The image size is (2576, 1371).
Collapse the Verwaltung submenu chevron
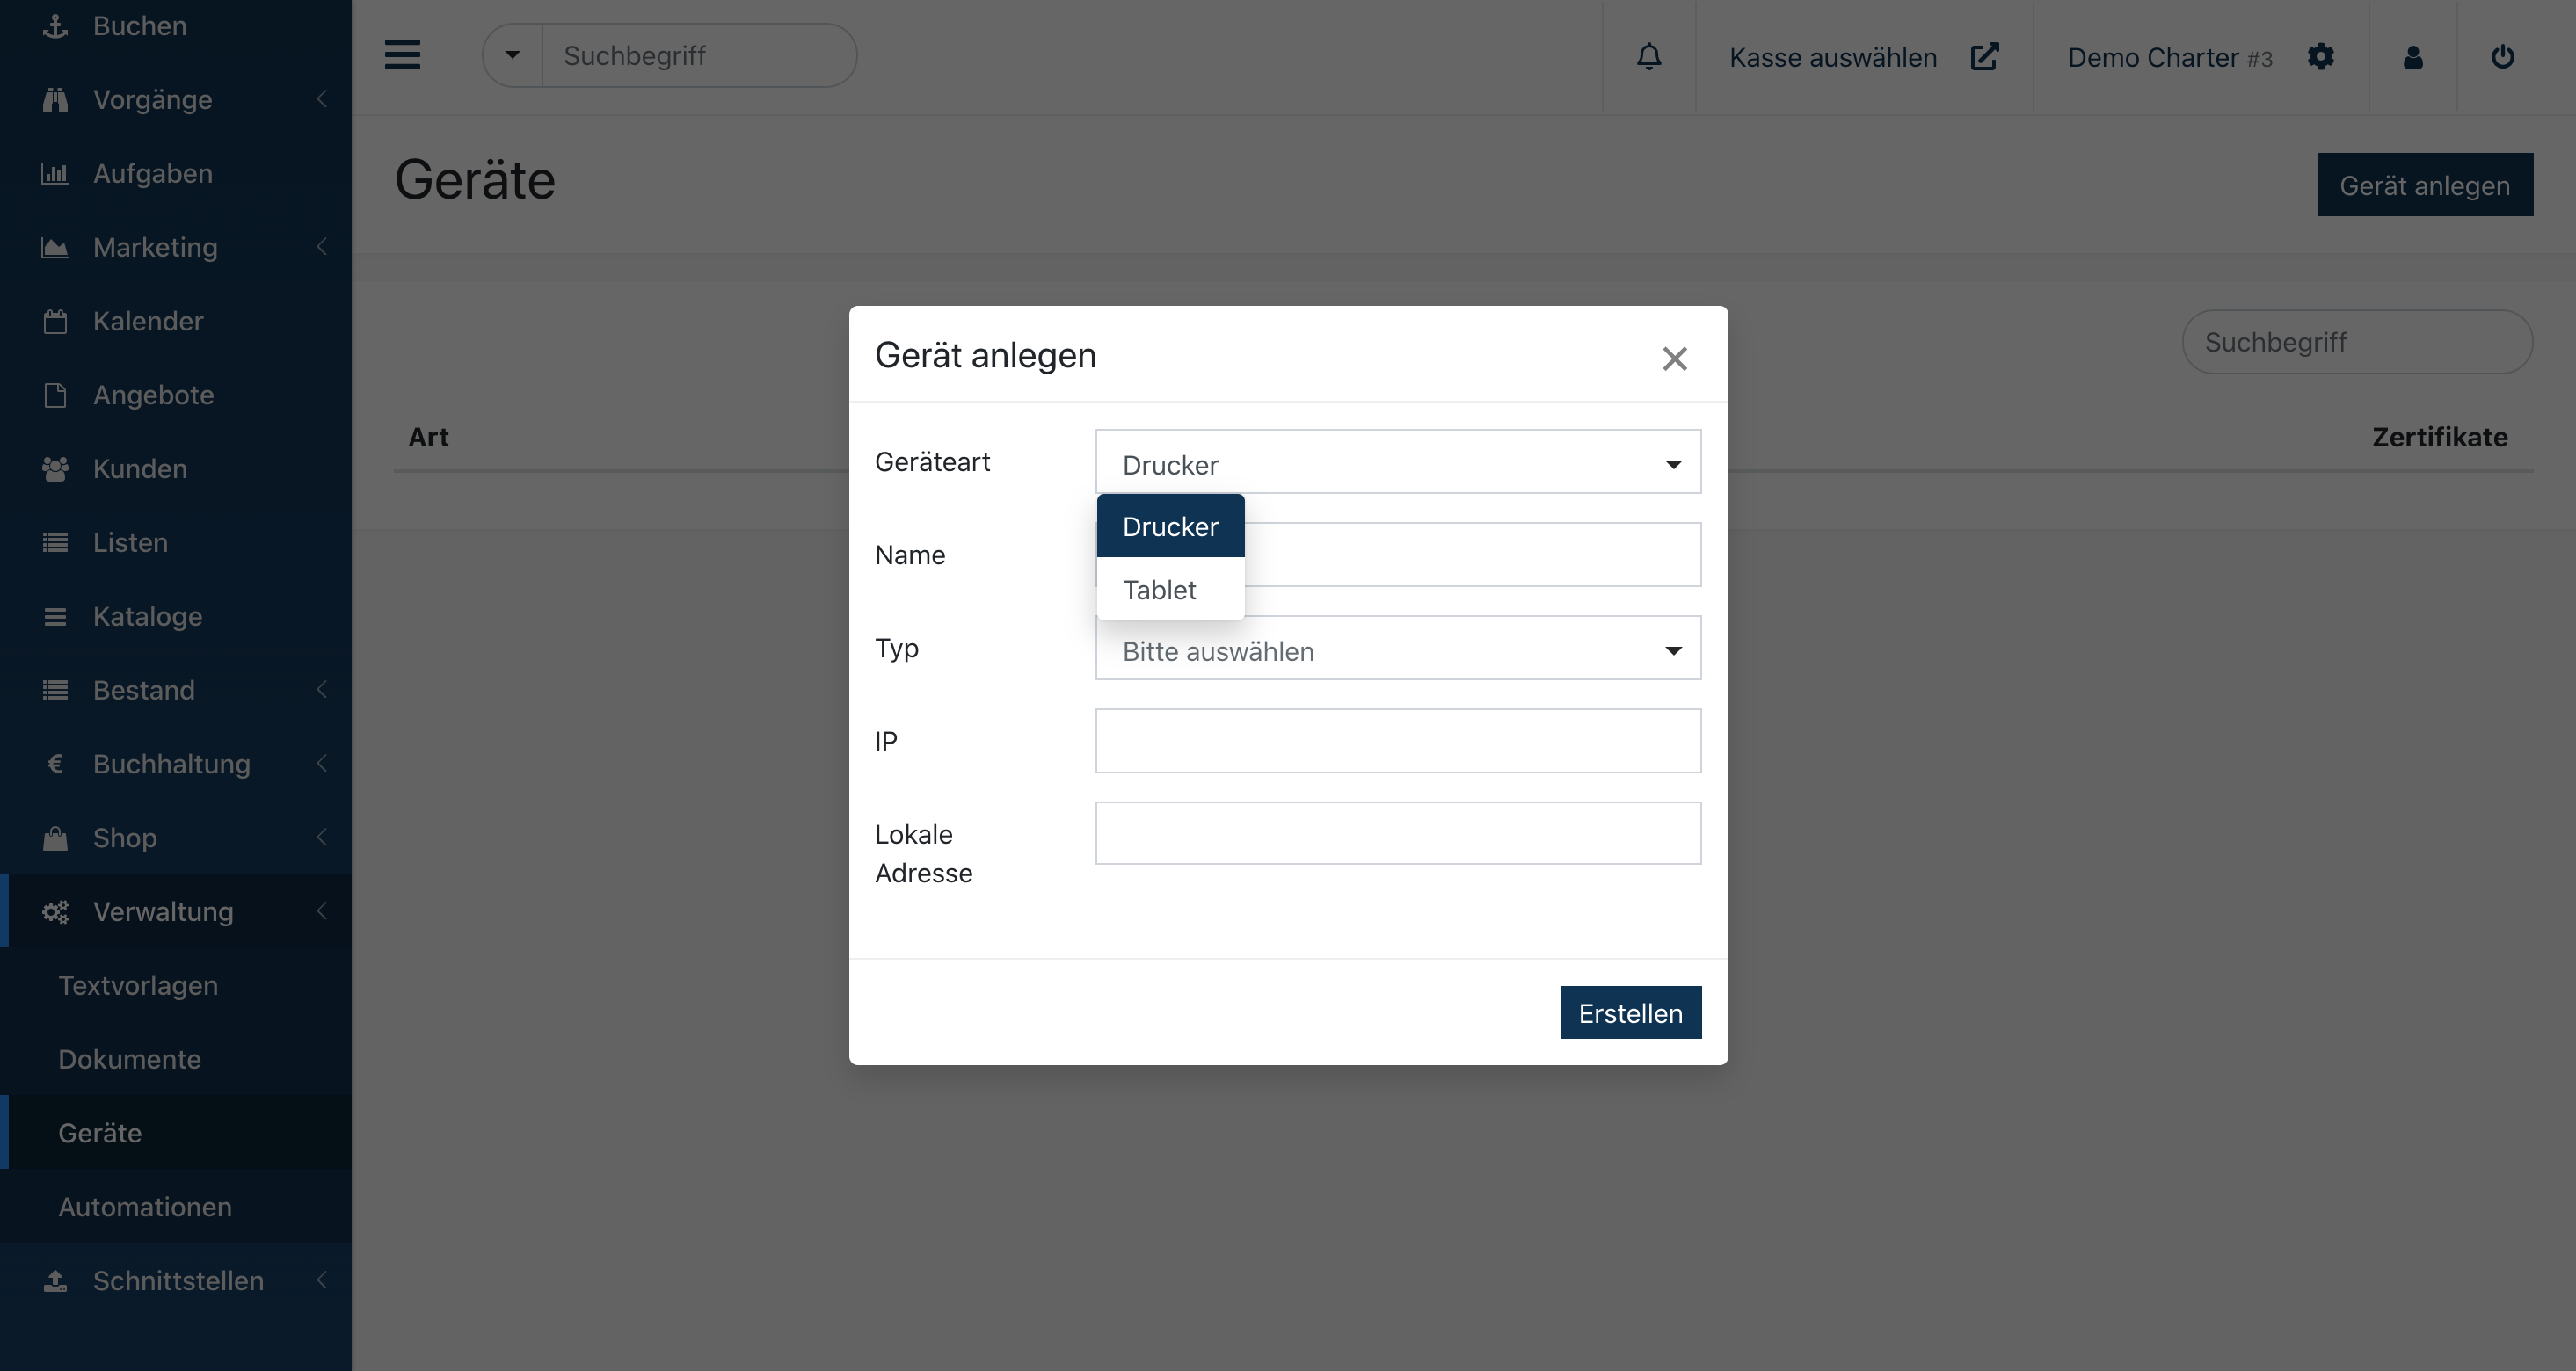coord(321,912)
